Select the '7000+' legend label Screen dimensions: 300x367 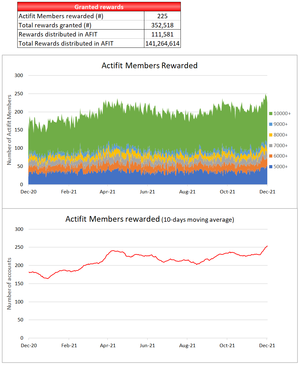pyautogui.click(x=281, y=146)
